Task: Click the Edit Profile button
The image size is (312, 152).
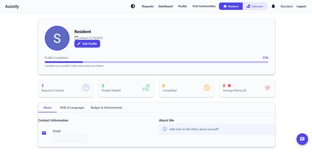Action: pyautogui.click(x=87, y=44)
